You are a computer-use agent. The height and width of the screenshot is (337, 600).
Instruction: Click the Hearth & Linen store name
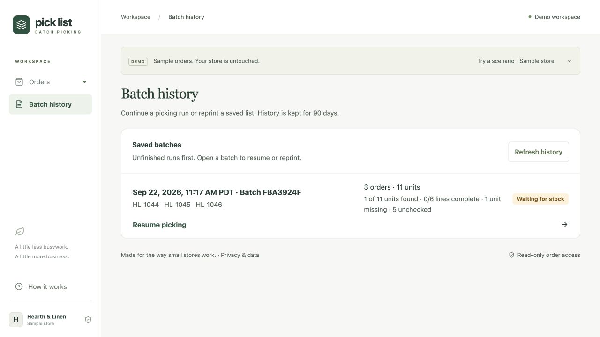(46, 317)
